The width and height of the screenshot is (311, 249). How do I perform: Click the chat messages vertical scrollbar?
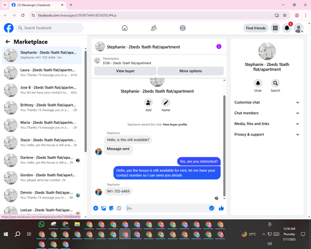[x=224, y=146]
